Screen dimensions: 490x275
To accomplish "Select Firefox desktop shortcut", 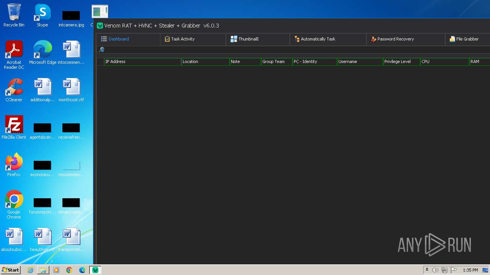I will (14, 165).
